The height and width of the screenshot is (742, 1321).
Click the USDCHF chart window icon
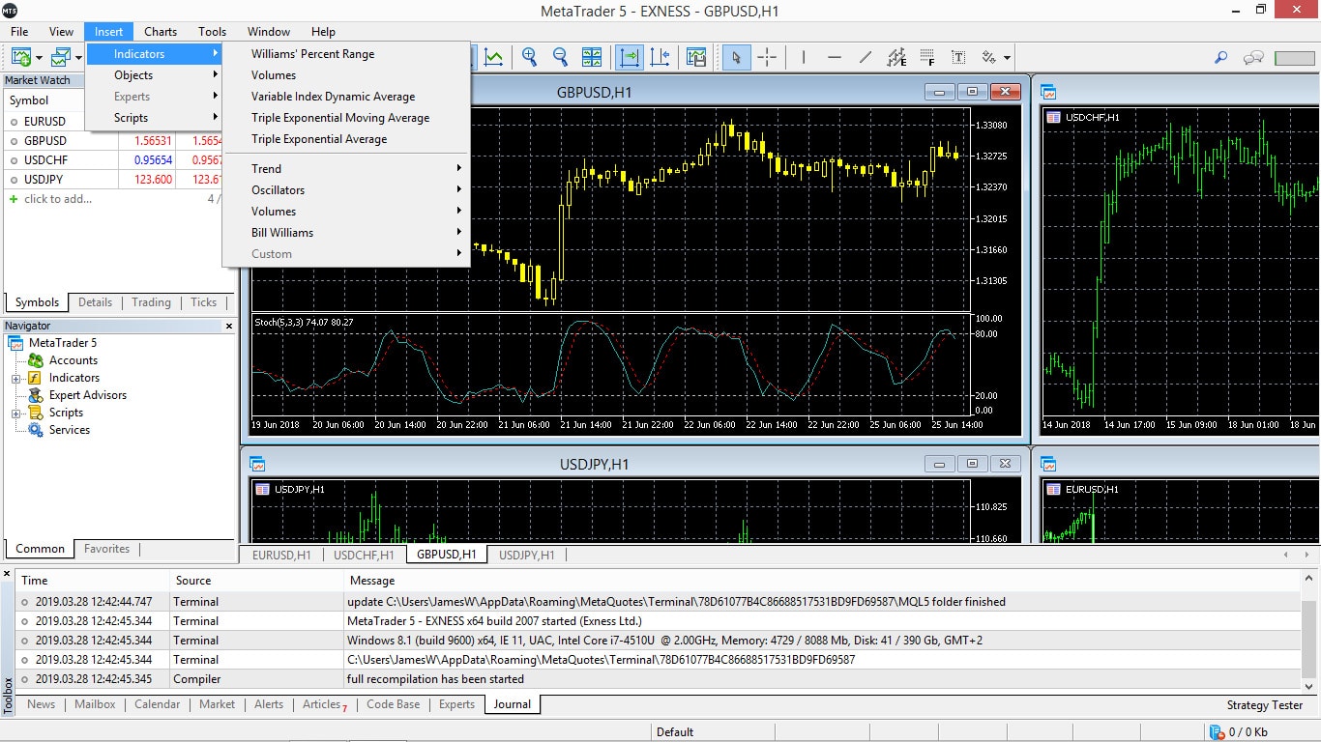(x=1048, y=92)
